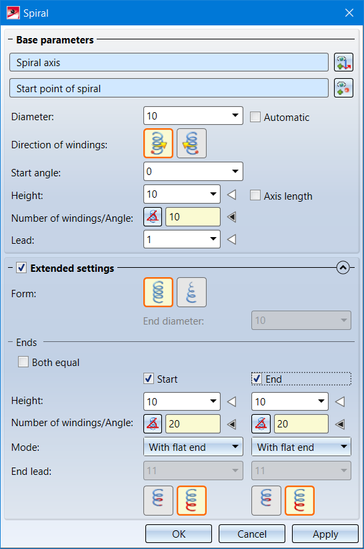Click the Spiral axis input field
364x549 pixels.
coord(169,62)
